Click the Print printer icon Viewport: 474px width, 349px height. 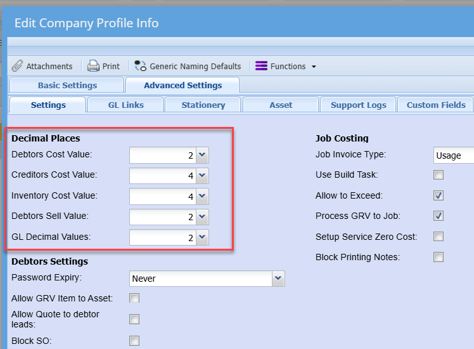click(x=93, y=66)
